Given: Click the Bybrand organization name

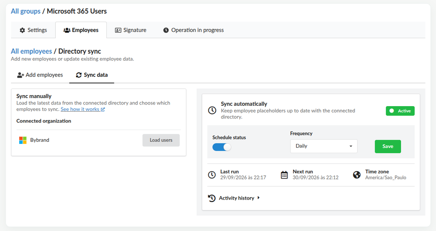Looking at the screenshot, I should 40,140.
